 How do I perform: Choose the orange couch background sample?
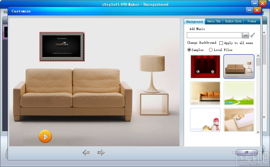pyautogui.click(x=205, y=93)
